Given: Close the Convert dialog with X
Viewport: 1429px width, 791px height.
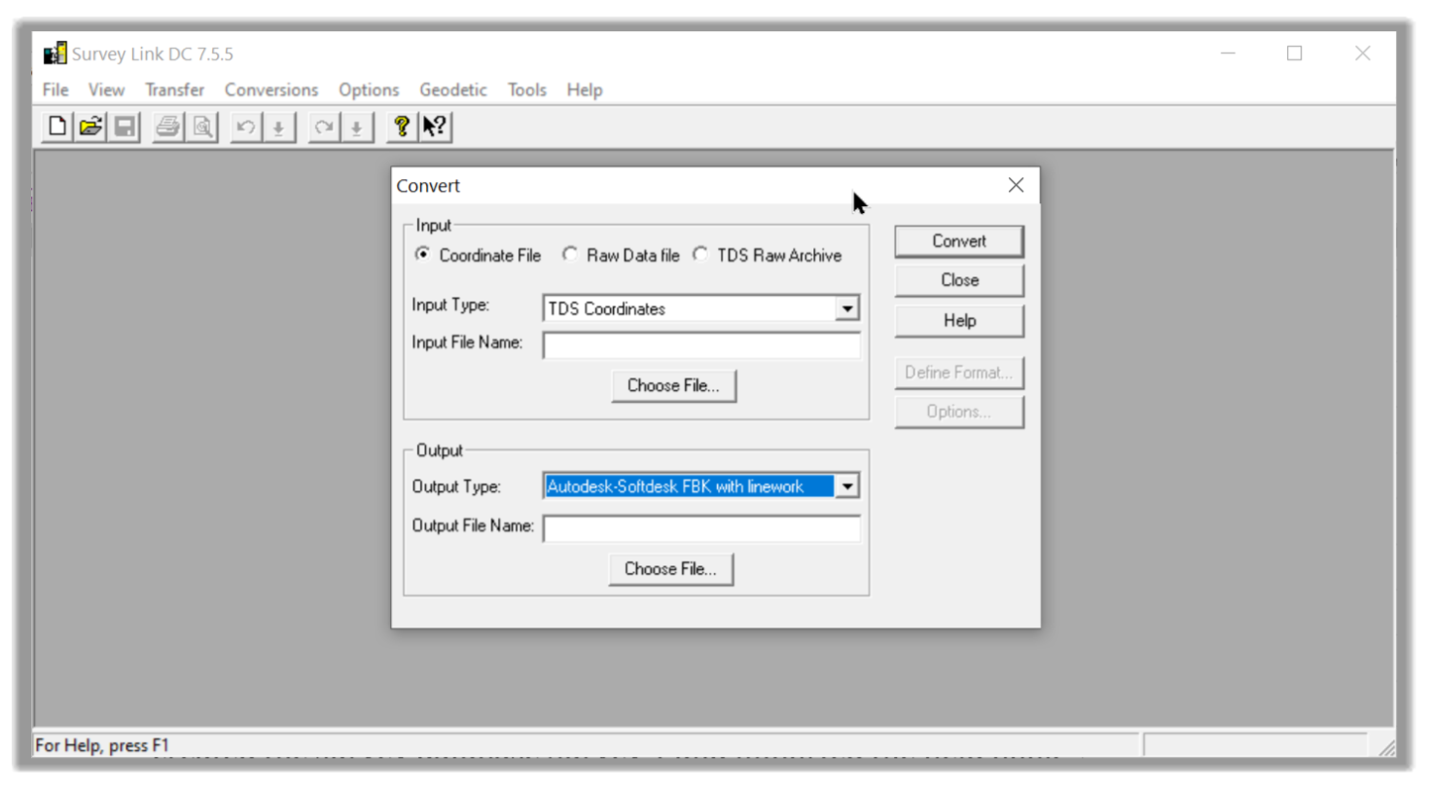Looking at the screenshot, I should 1016,185.
